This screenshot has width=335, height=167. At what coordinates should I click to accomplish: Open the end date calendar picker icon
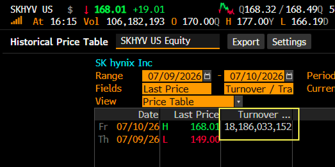coord(289,76)
